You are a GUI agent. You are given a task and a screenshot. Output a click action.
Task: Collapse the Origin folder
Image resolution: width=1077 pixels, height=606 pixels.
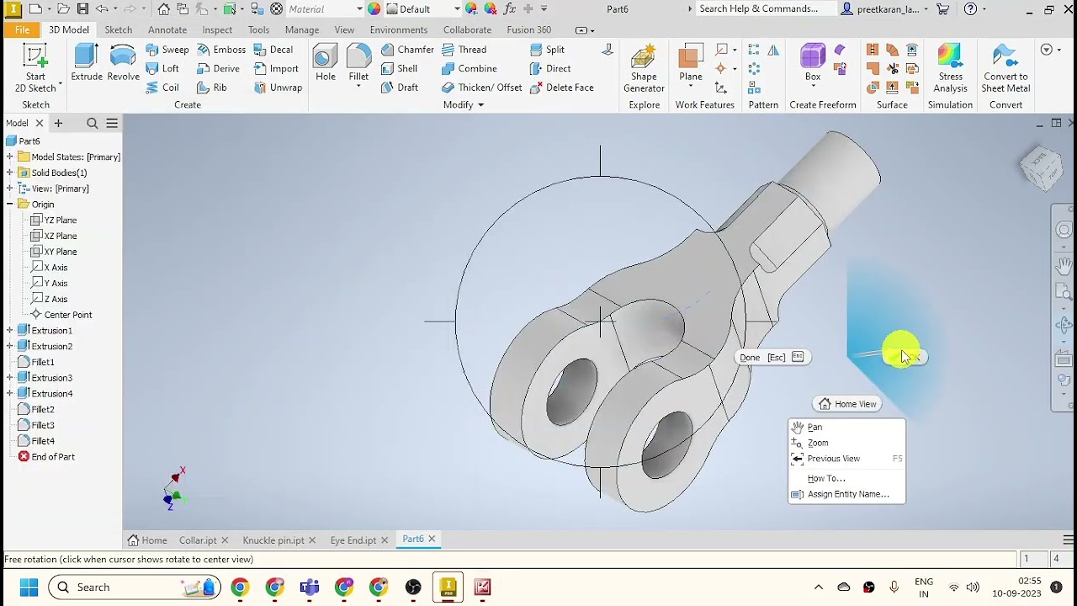9,205
